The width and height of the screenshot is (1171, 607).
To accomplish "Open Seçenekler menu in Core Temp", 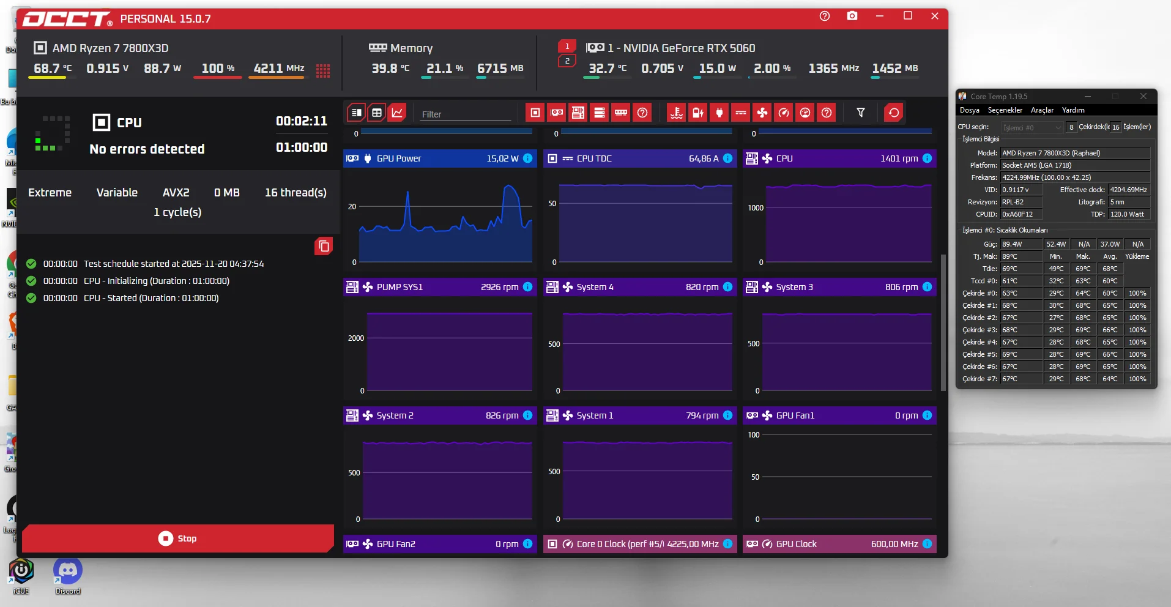I will [1005, 110].
